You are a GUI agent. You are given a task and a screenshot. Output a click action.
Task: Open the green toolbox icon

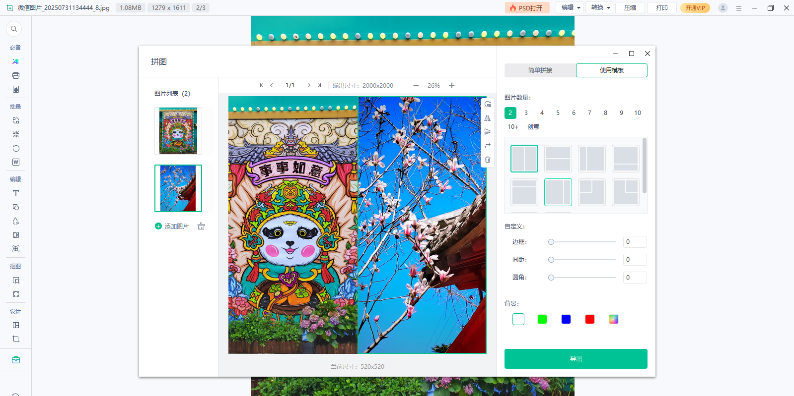(16, 360)
